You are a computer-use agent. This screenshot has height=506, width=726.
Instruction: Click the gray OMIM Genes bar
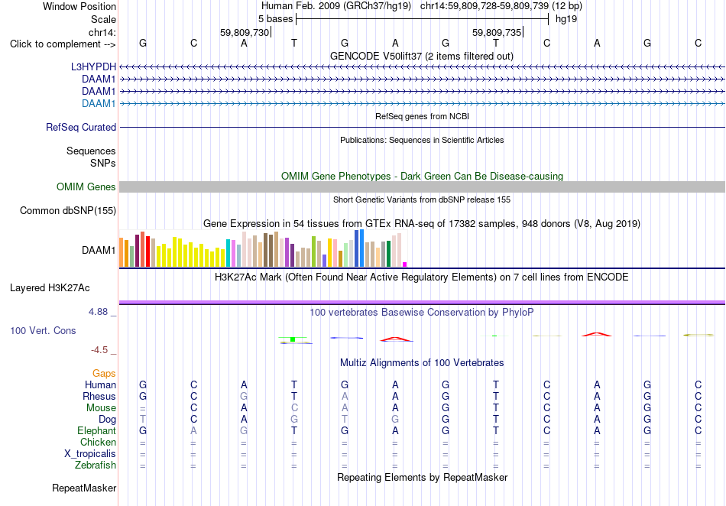(x=422, y=187)
